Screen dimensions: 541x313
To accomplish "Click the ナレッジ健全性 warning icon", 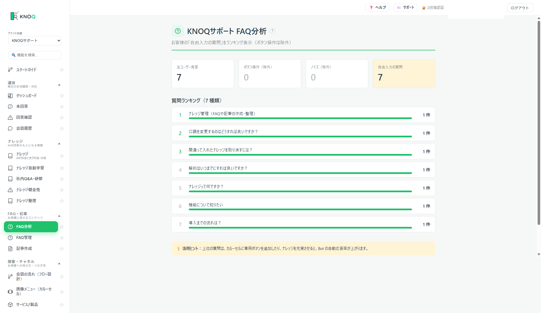I will point(10,190).
